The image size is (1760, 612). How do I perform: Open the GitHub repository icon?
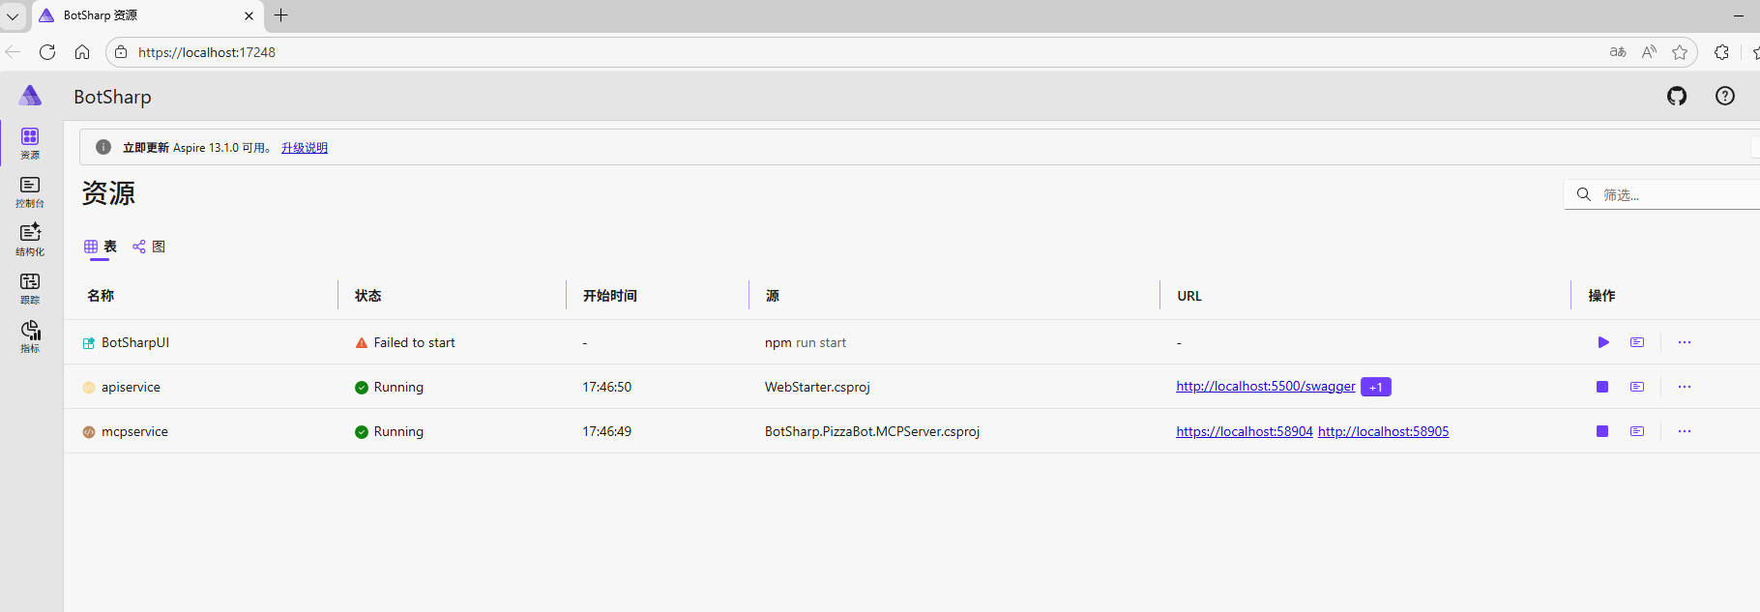click(1677, 96)
